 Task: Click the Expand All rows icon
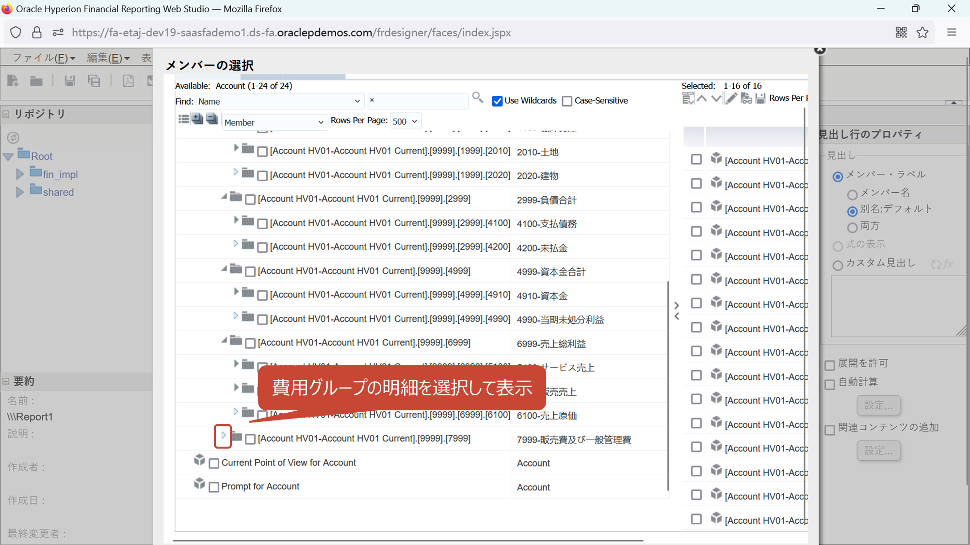(x=197, y=119)
